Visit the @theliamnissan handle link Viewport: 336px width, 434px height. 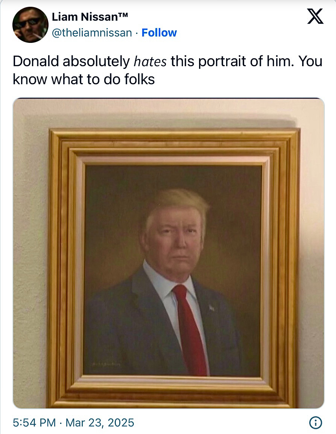(92, 33)
